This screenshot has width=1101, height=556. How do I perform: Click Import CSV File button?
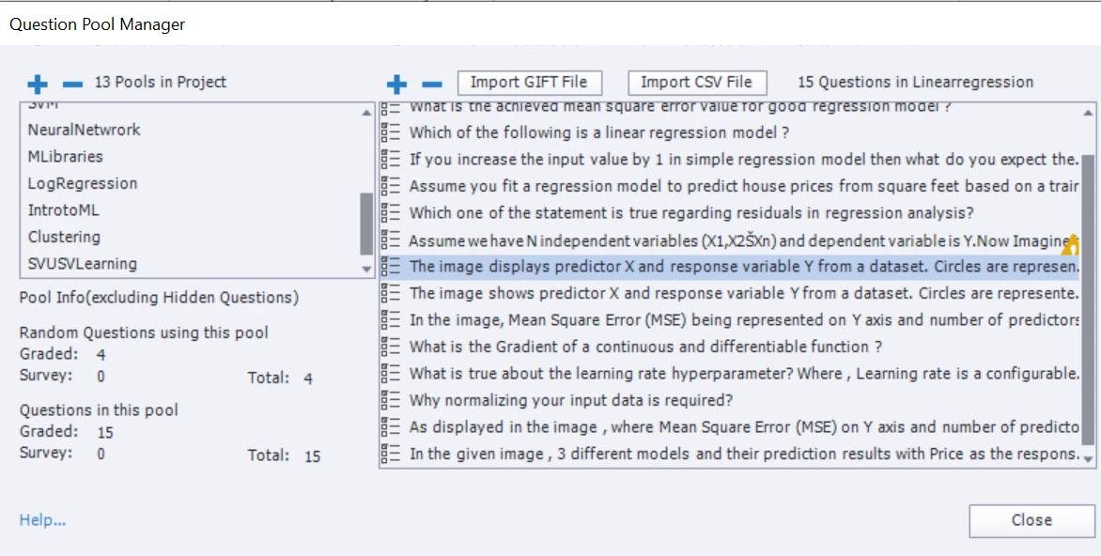[x=697, y=82]
